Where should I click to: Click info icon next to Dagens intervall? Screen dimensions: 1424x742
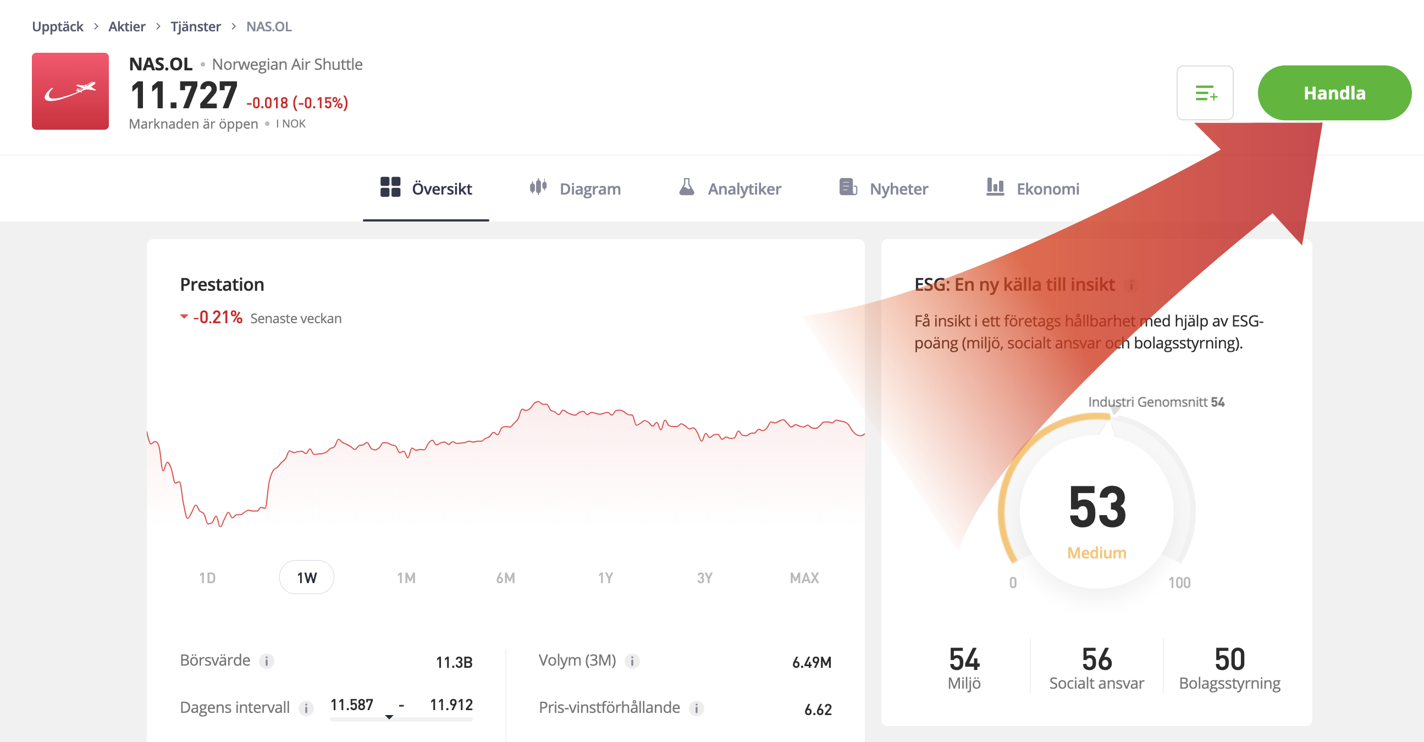click(306, 708)
